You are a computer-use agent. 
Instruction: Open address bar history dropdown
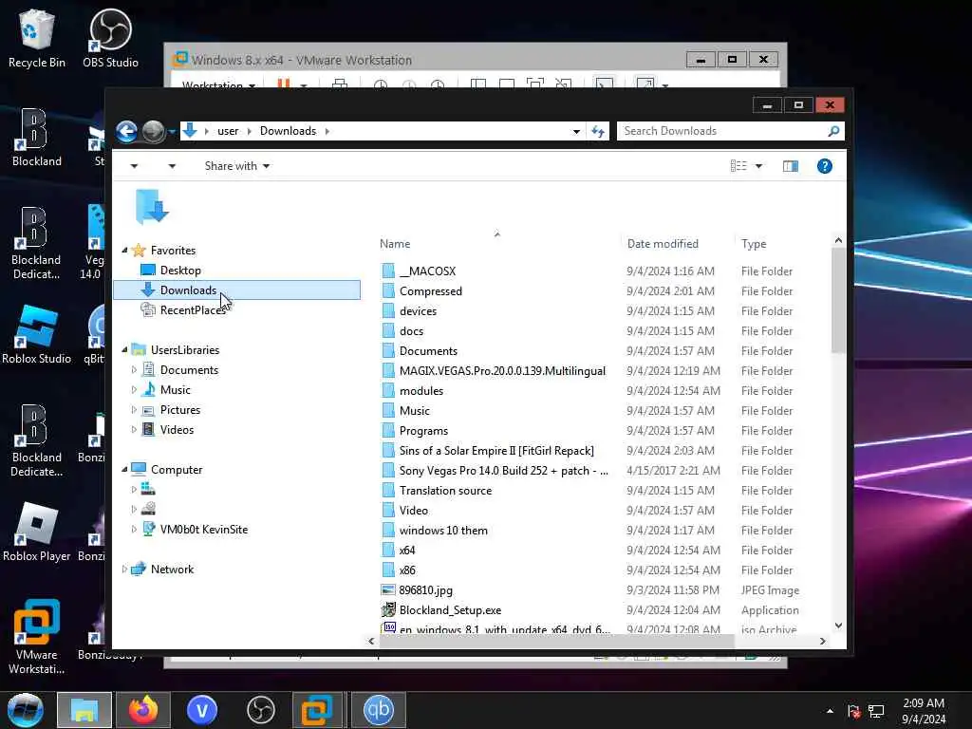click(x=576, y=131)
